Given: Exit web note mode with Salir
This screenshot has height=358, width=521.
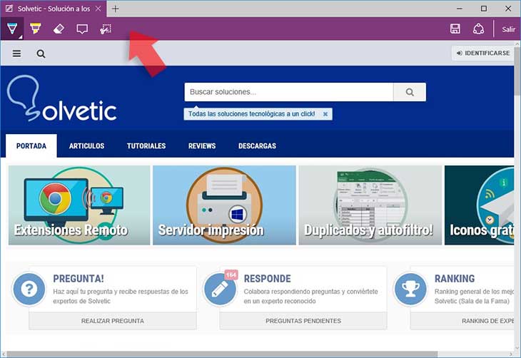Looking at the screenshot, I should [x=508, y=29].
